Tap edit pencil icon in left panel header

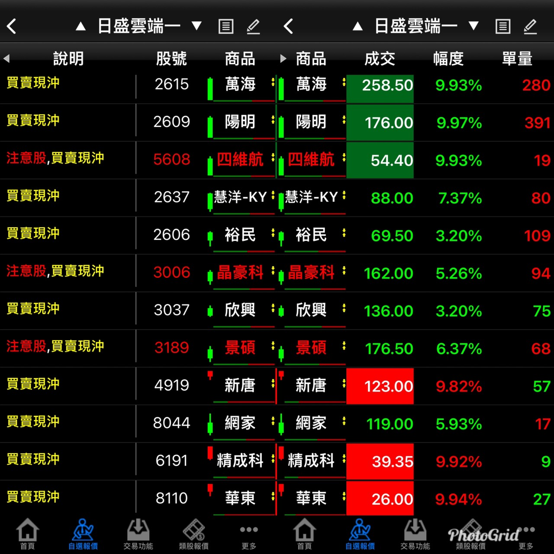click(x=253, y=26)
